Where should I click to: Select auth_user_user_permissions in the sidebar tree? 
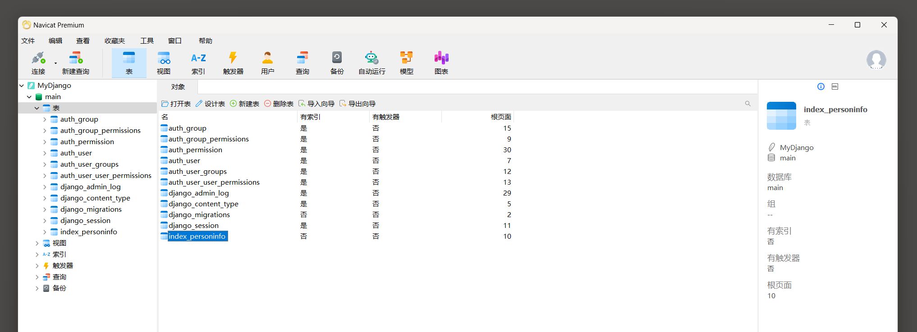click(x=106, y=176)
